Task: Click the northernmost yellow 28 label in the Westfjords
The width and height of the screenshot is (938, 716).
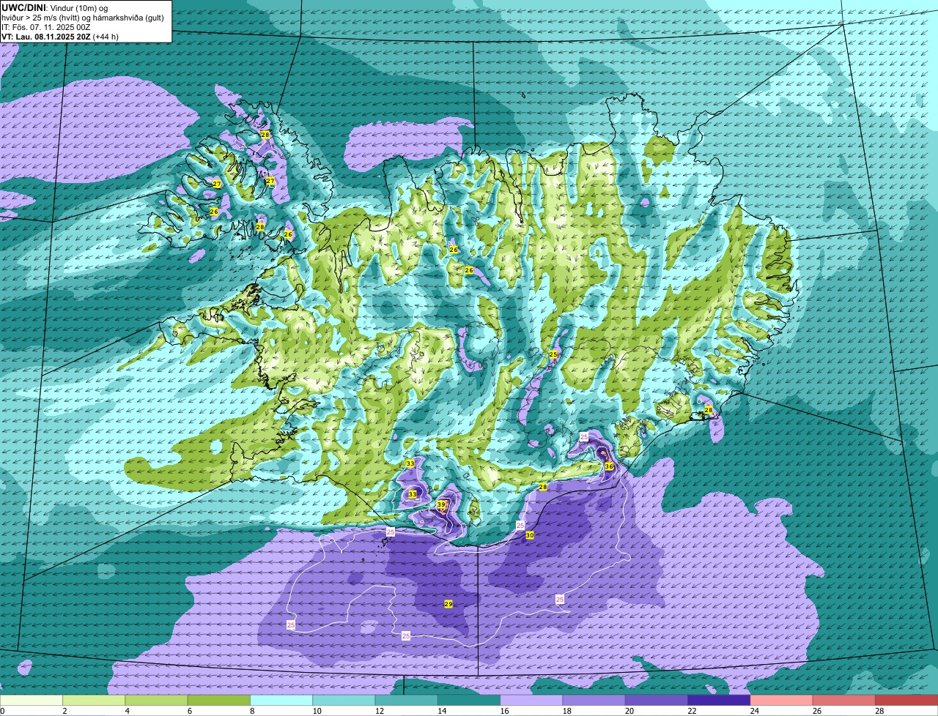Action: pyautogui.click(x=265, y=135)
